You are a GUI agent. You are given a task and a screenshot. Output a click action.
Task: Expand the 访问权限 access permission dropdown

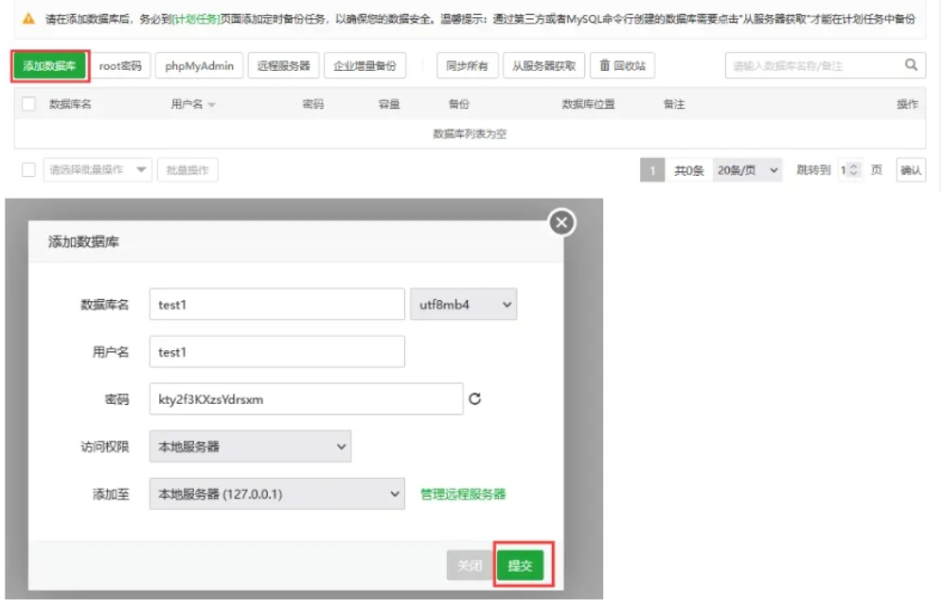pyautogui.click(x=250, y=447)
